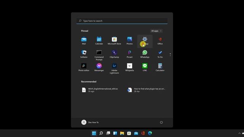Open the recommended Win11 English International ISO file
This screenshot has width=244, height=137.
(100, 90)
